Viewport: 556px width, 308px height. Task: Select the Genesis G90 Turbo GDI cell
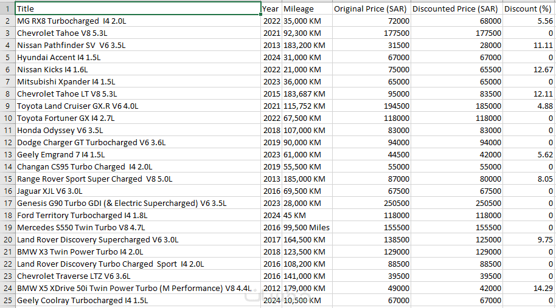pos(138,204)
